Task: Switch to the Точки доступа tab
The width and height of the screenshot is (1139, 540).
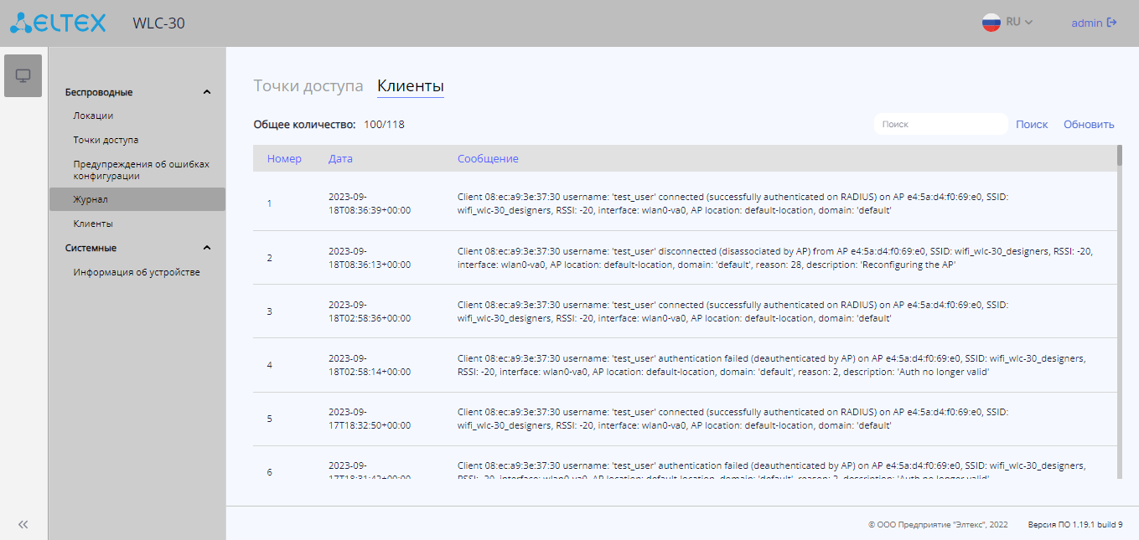Action: click(308, 86)
